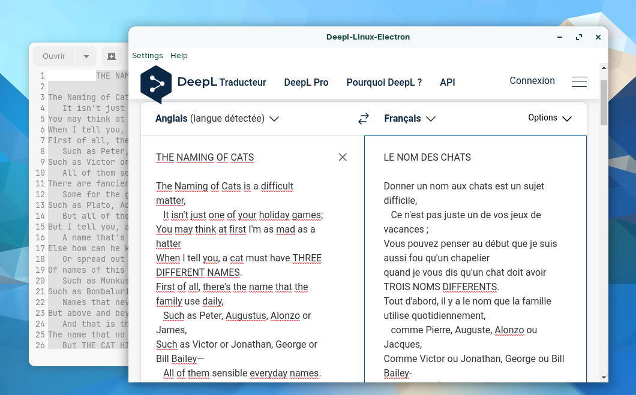The image size is (636, 395).
Task: Open the hamburger menu icon
Action: pos(579,82)
